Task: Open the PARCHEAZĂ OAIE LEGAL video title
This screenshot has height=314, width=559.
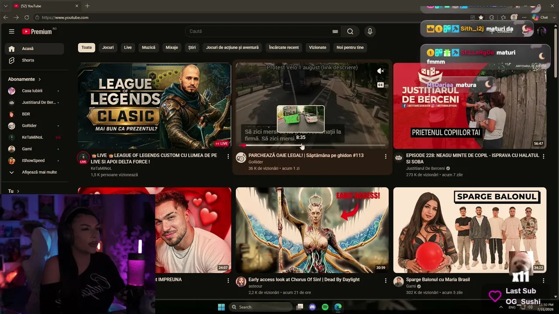Action: pyautogui.click(x=306, y=156)
